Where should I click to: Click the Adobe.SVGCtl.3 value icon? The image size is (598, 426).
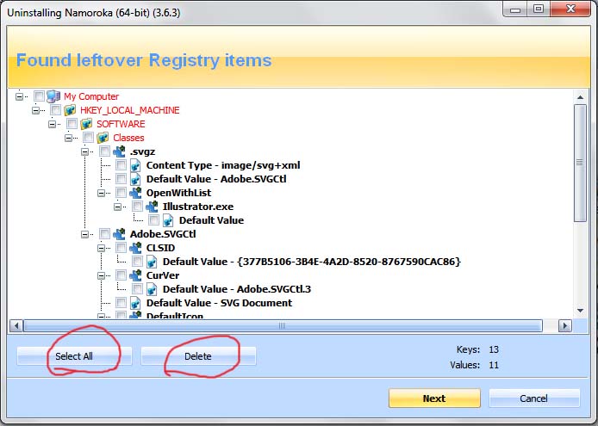[x=152, y=289]
